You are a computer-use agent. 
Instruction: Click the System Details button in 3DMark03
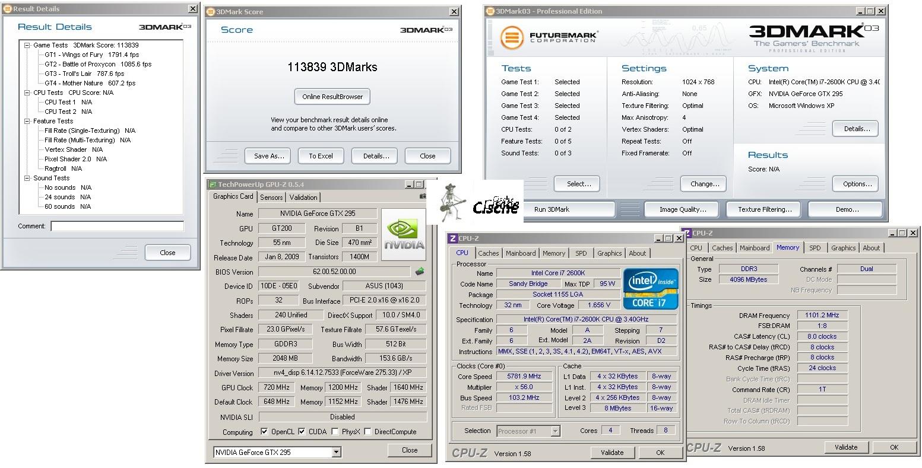click(855, 129)
